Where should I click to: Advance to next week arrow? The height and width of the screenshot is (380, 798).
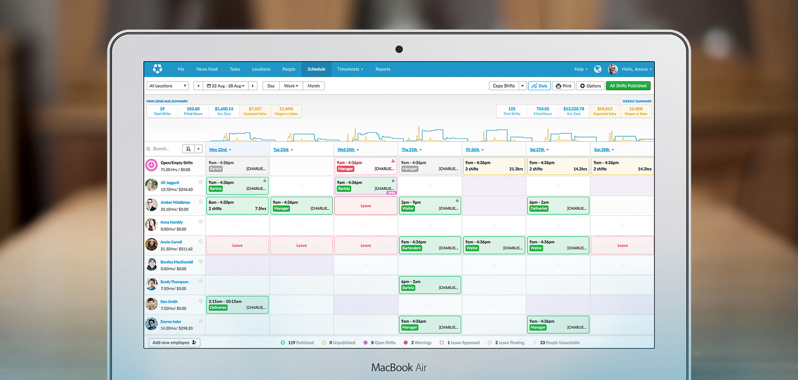[x=253, y=86]
